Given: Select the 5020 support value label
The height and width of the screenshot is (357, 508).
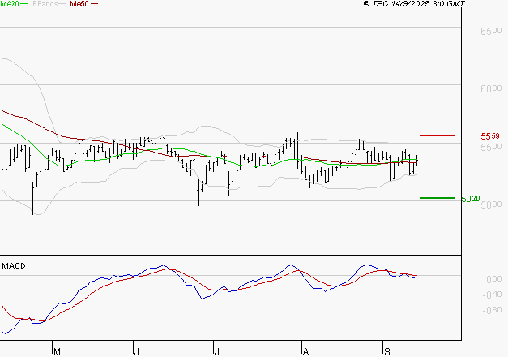Looking at the screenshot, I should tap(469, 199).
